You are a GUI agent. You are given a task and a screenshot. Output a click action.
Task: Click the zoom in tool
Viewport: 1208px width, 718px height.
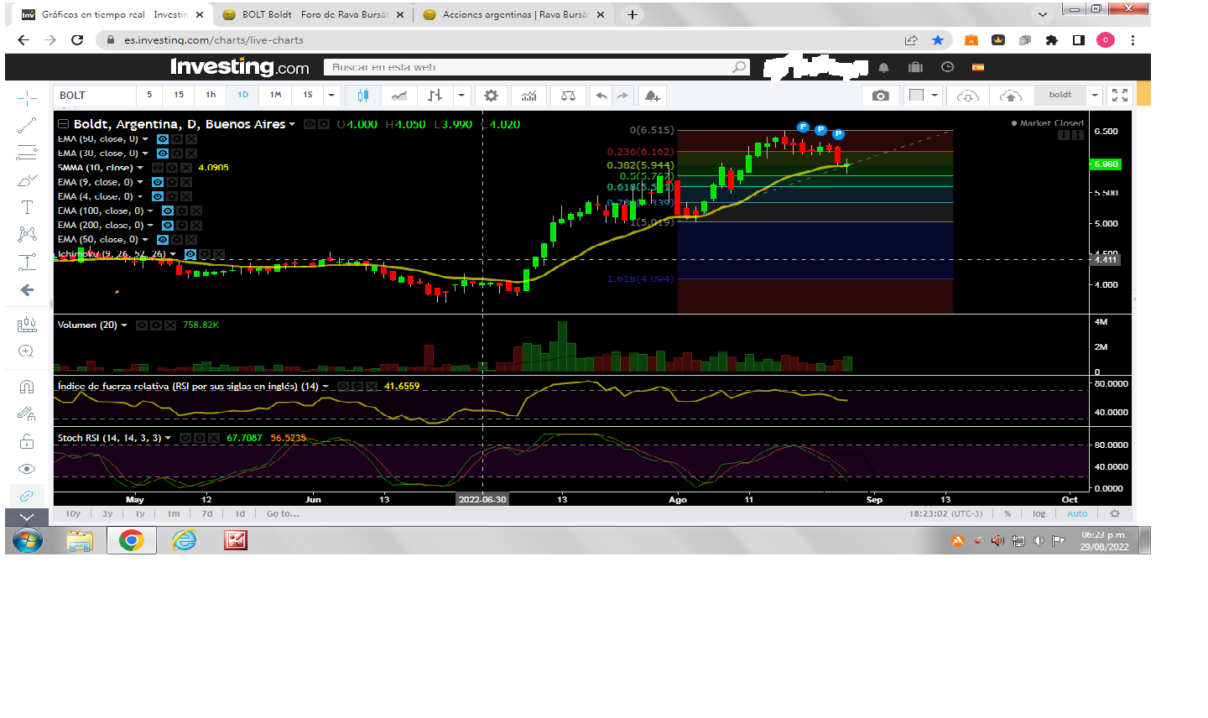click(27, 351)
